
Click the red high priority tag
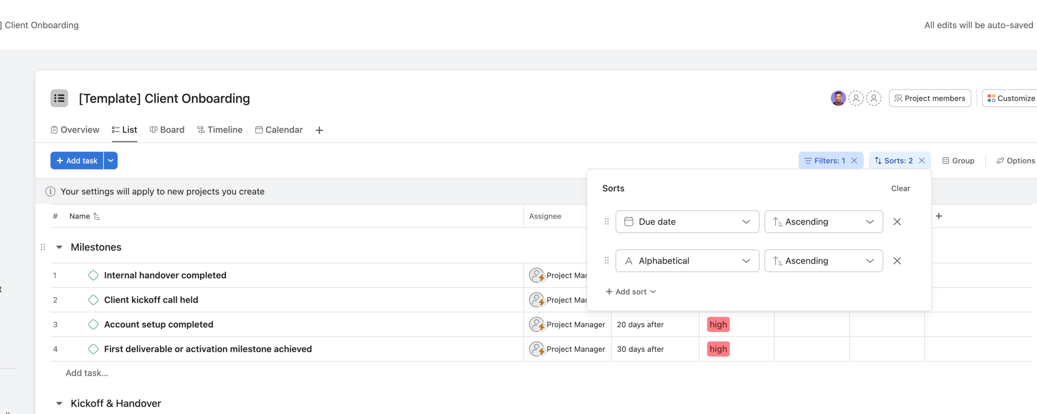717,324
